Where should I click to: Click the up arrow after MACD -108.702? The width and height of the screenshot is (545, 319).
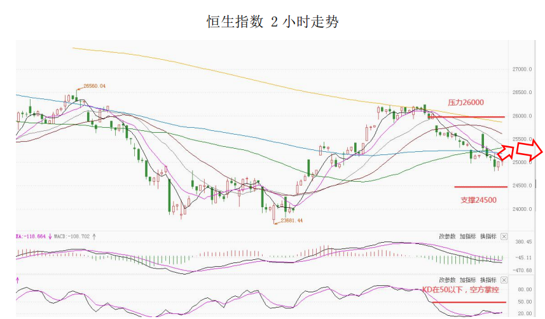[95, 236]
